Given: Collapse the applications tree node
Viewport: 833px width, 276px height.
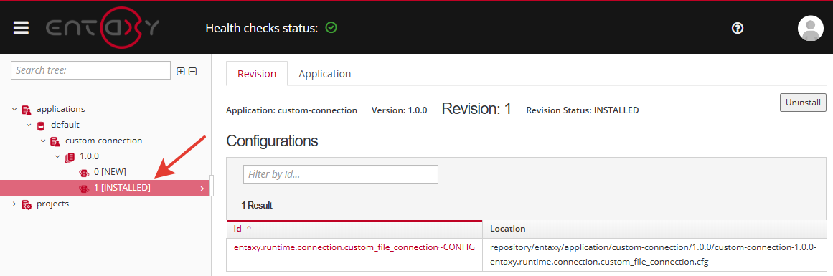Looking at the screenshot, I should pyautogui.click(x=14, y=110).
